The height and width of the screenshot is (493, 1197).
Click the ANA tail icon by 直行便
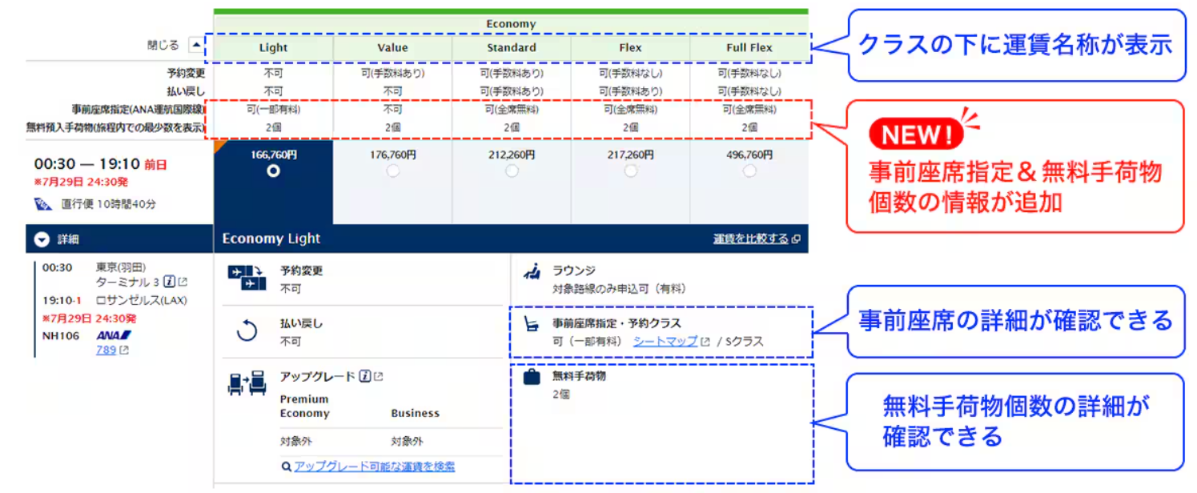pos(43,204)
